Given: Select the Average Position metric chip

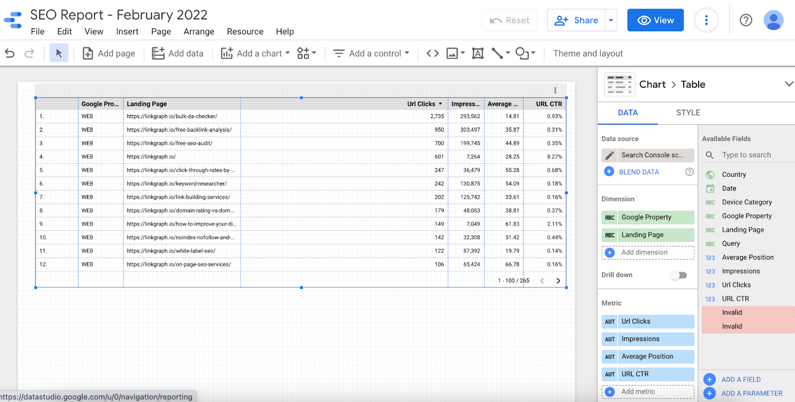Looking at the screenshot, I should click(x=648, y=356).
